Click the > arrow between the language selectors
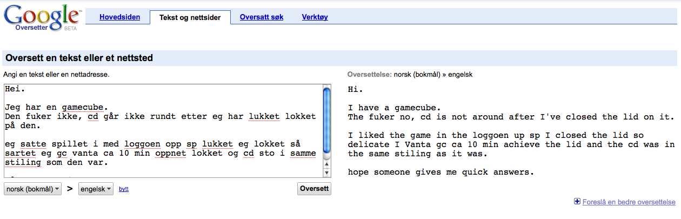Viewport: 681px width, 219px height. point(70,189)
